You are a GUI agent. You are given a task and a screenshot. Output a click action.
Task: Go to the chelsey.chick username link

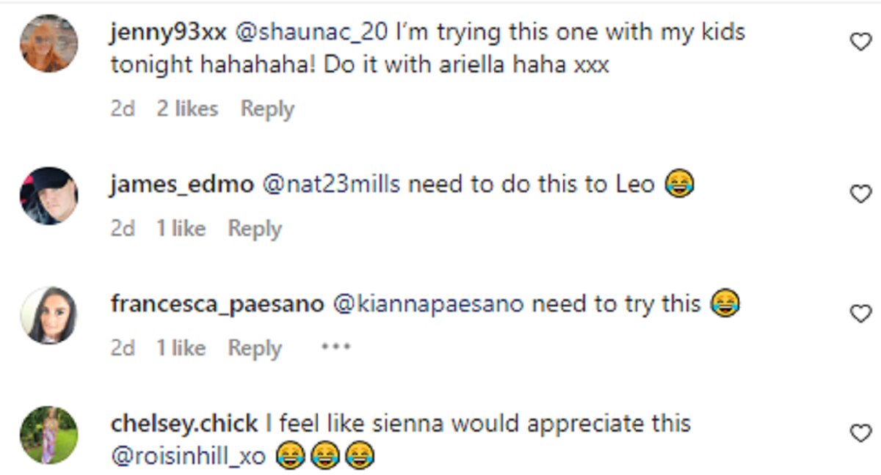click(184, 424)
